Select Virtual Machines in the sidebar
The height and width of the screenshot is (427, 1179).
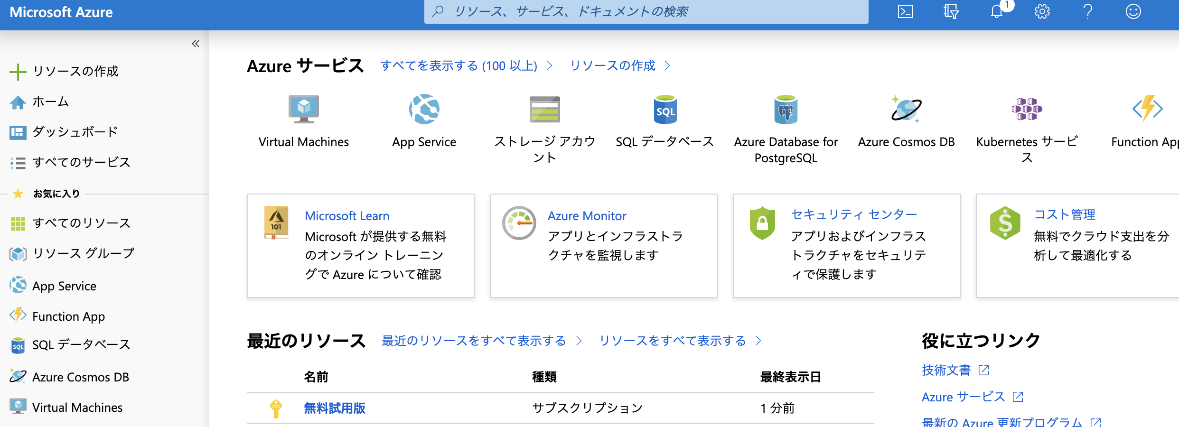point(77,408)
